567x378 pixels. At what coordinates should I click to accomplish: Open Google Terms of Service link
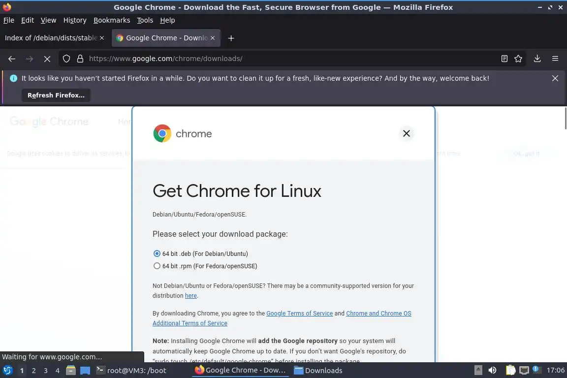pyautogui.click(x=299, y=313)
